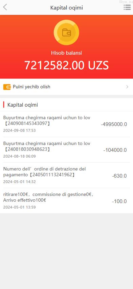
Task: Open the list menu icon in header
Action: pyautogui.click(x=127, y=7)
